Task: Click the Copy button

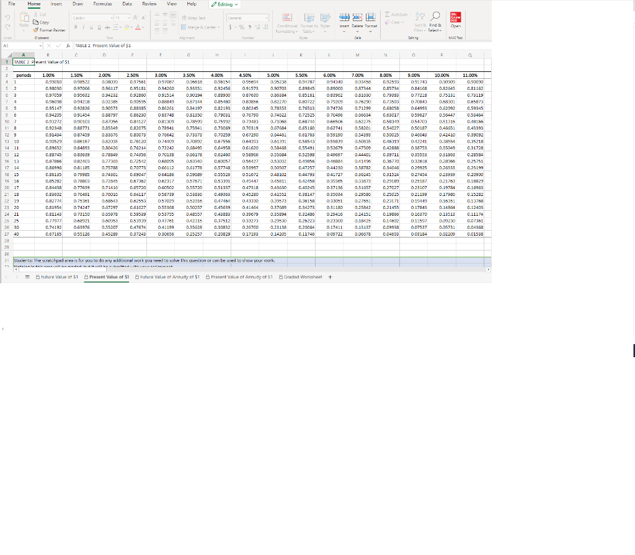Action: coord(41,22)
